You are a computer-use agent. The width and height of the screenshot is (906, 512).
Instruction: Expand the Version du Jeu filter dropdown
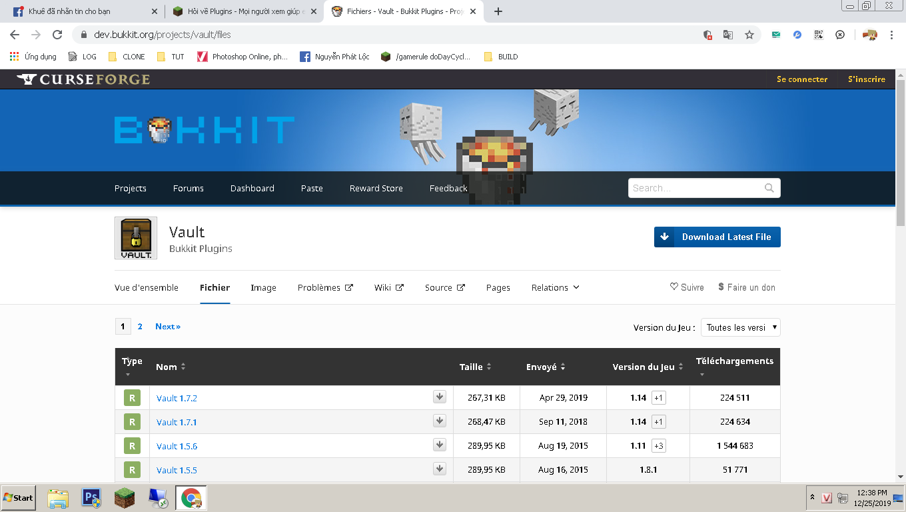[740, 327]
